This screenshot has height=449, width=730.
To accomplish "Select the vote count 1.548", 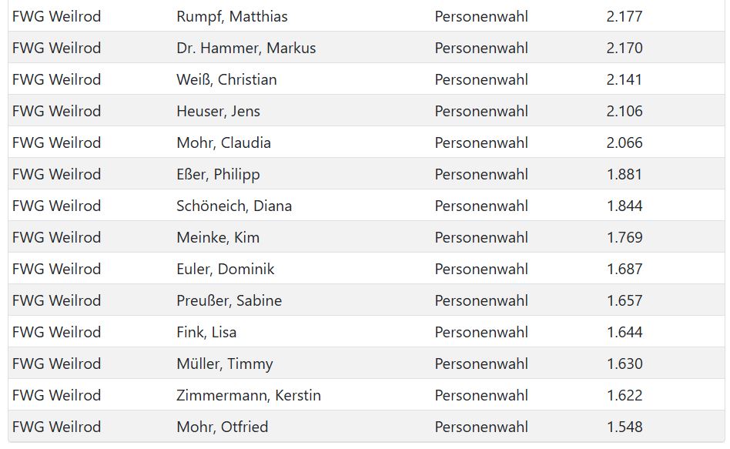I will click(624, 427).
